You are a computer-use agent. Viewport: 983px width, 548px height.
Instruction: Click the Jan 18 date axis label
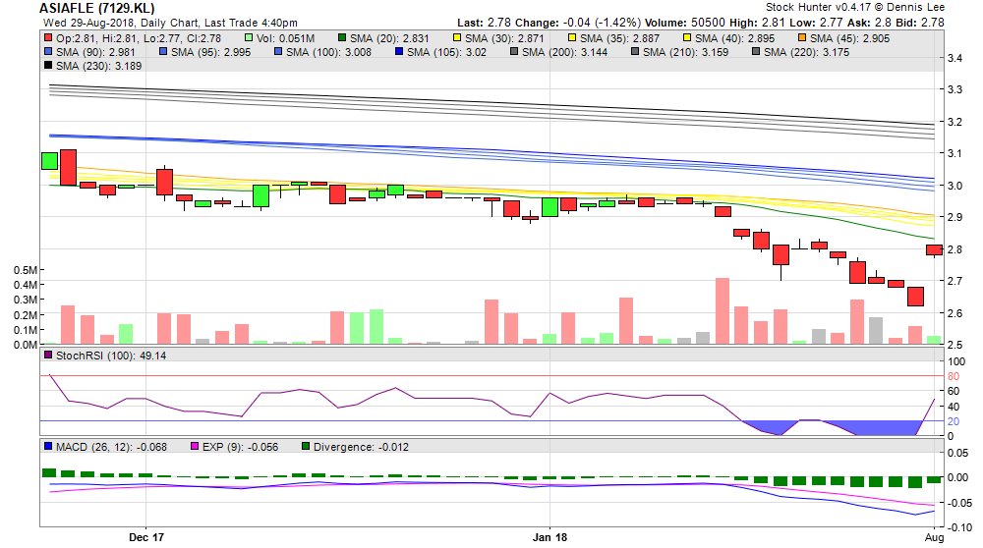click(x=549, y=537)
